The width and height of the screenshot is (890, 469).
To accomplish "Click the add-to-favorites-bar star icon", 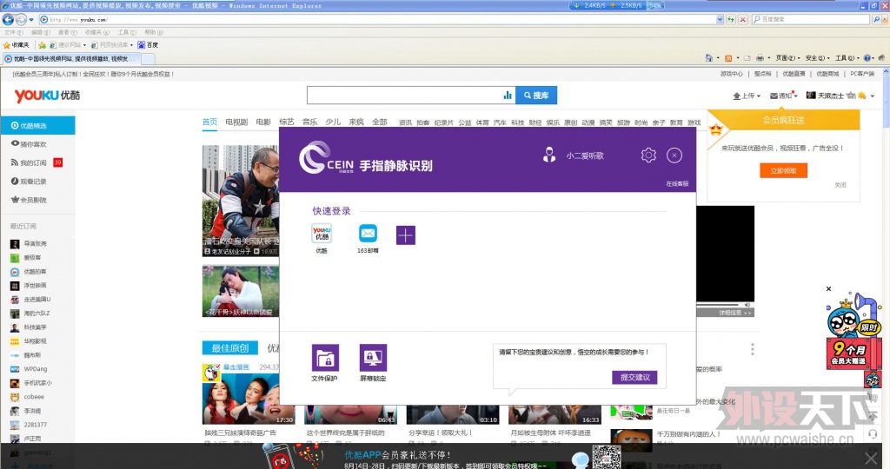I will pos(42,45).
